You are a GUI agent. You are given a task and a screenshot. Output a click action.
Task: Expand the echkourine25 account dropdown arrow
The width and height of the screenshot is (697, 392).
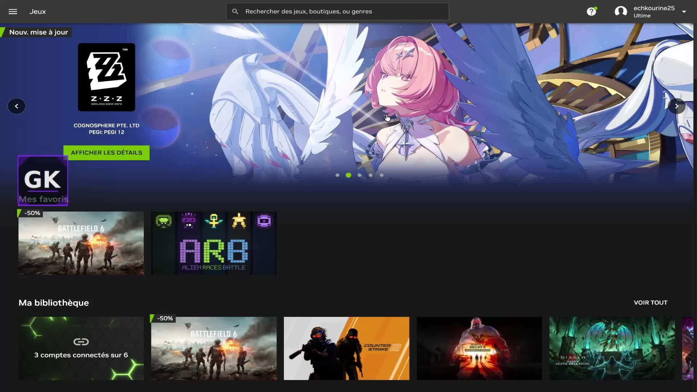pos(684,12)
